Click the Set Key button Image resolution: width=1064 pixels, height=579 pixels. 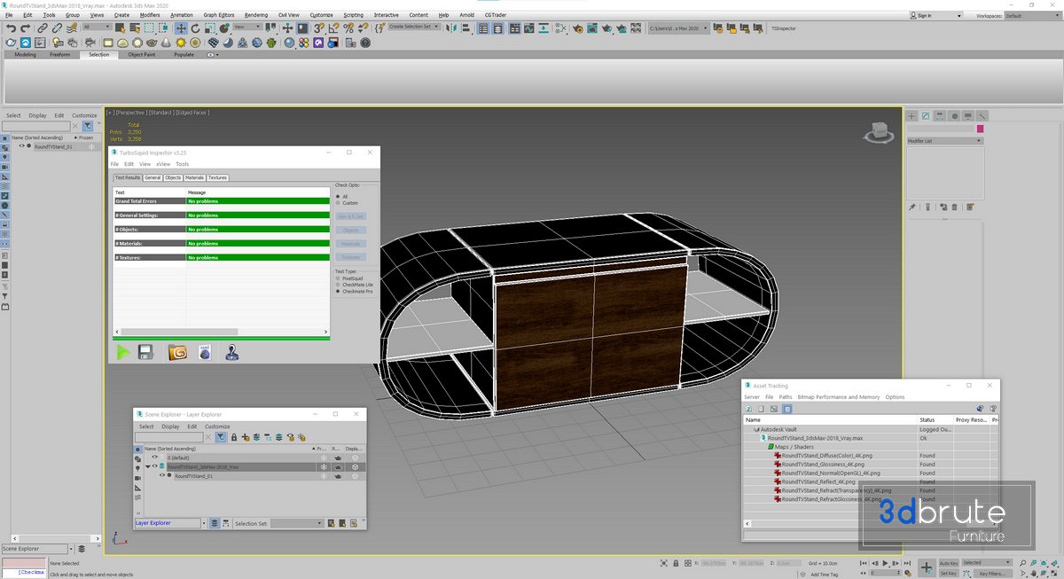coord(948,573)
